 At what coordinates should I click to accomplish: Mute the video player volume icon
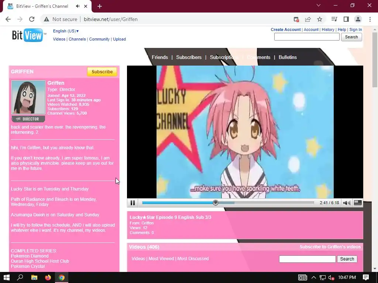coord(347,203)
